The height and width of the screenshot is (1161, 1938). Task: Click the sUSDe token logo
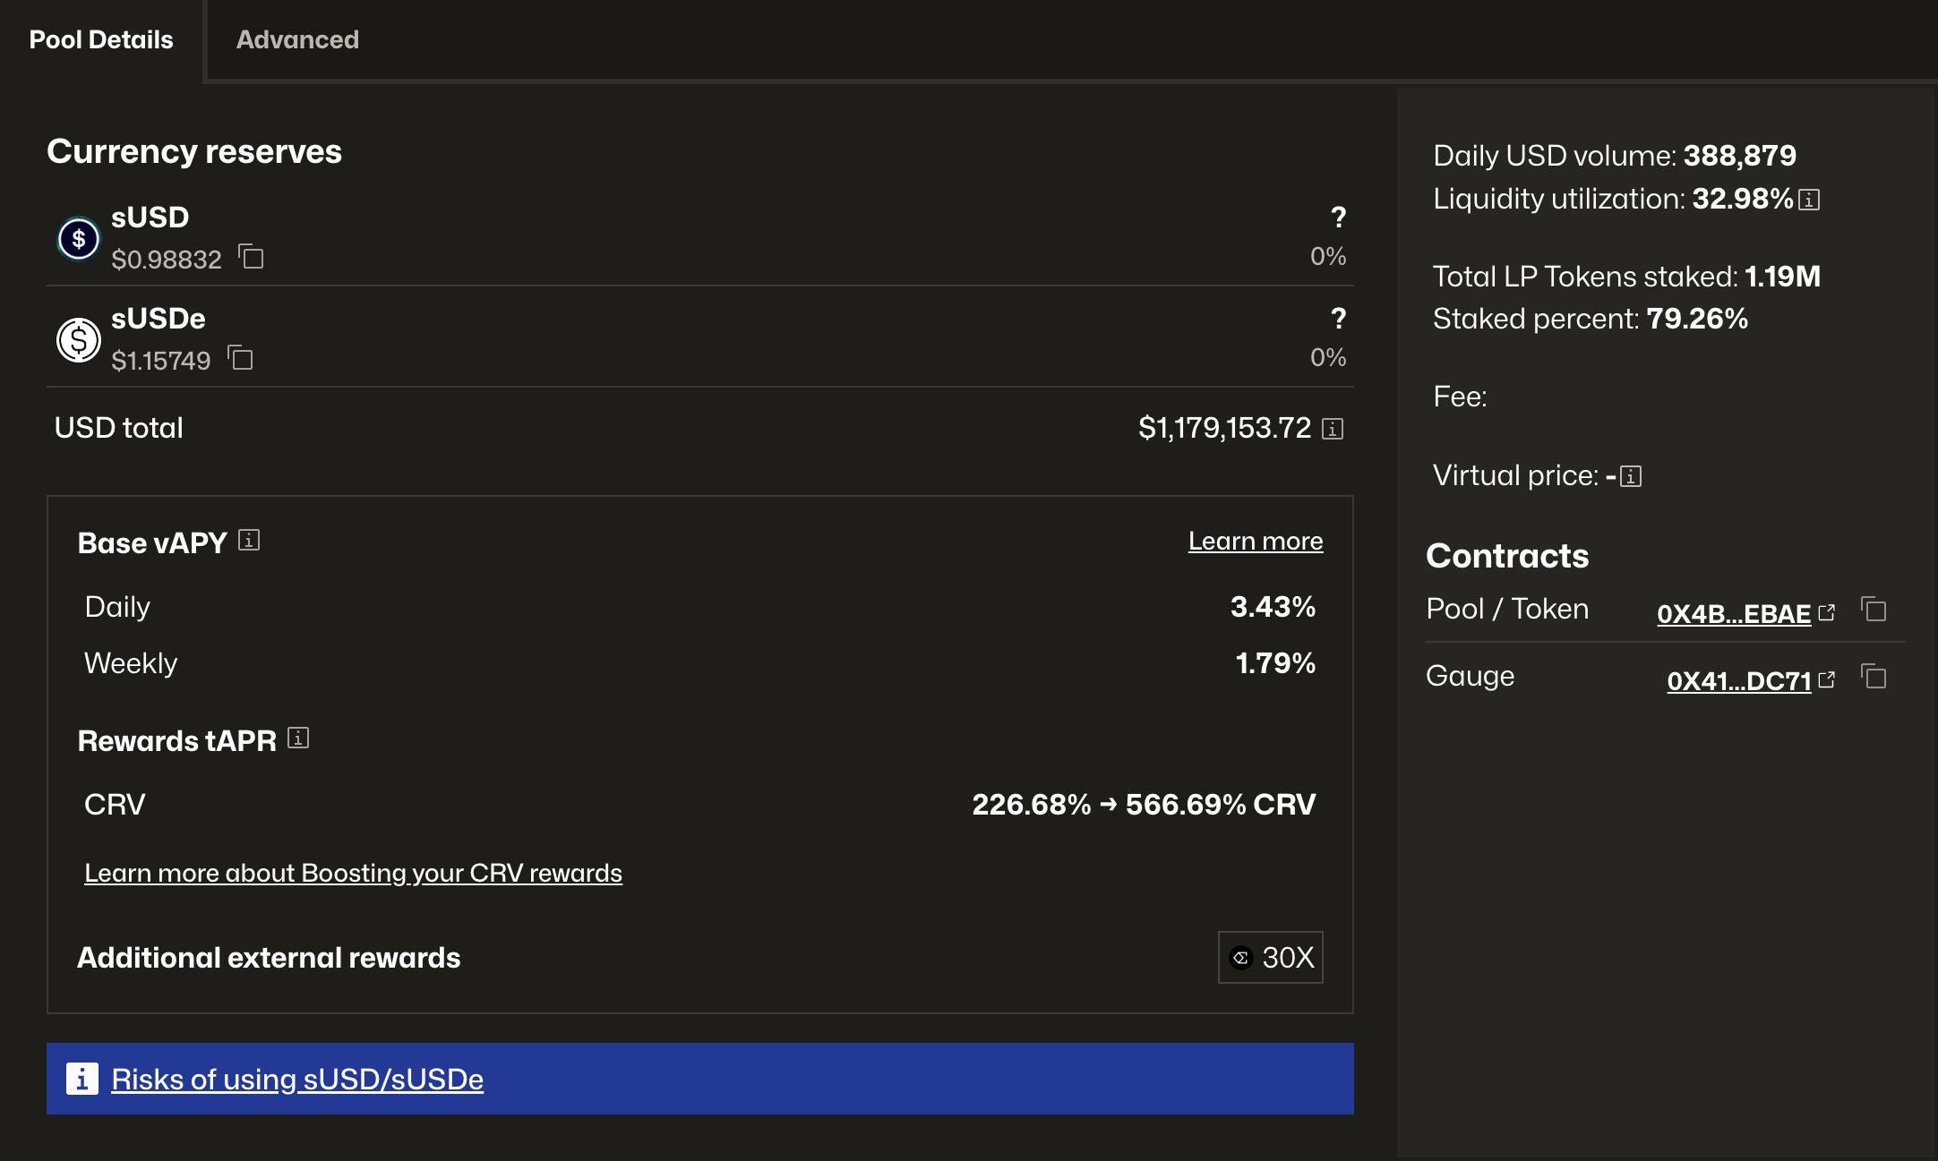pyautogui.click(x=79, y=340)
